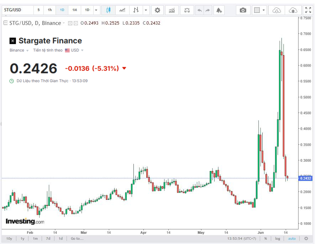Viewport: 316px width, 244px height.
Task: Click current price label 0.2432 on axis
Action: click(x=305, y=178)
